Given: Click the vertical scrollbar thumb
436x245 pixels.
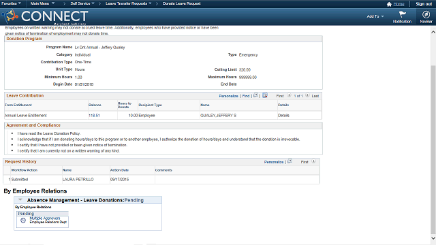Looking at the screenshot, I should click(x=433, y=150).
